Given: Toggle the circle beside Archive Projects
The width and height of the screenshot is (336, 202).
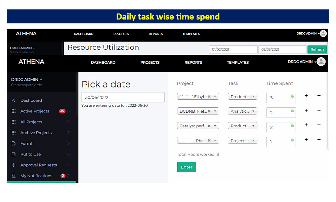Looking at the screenshot, I should 68,133.
